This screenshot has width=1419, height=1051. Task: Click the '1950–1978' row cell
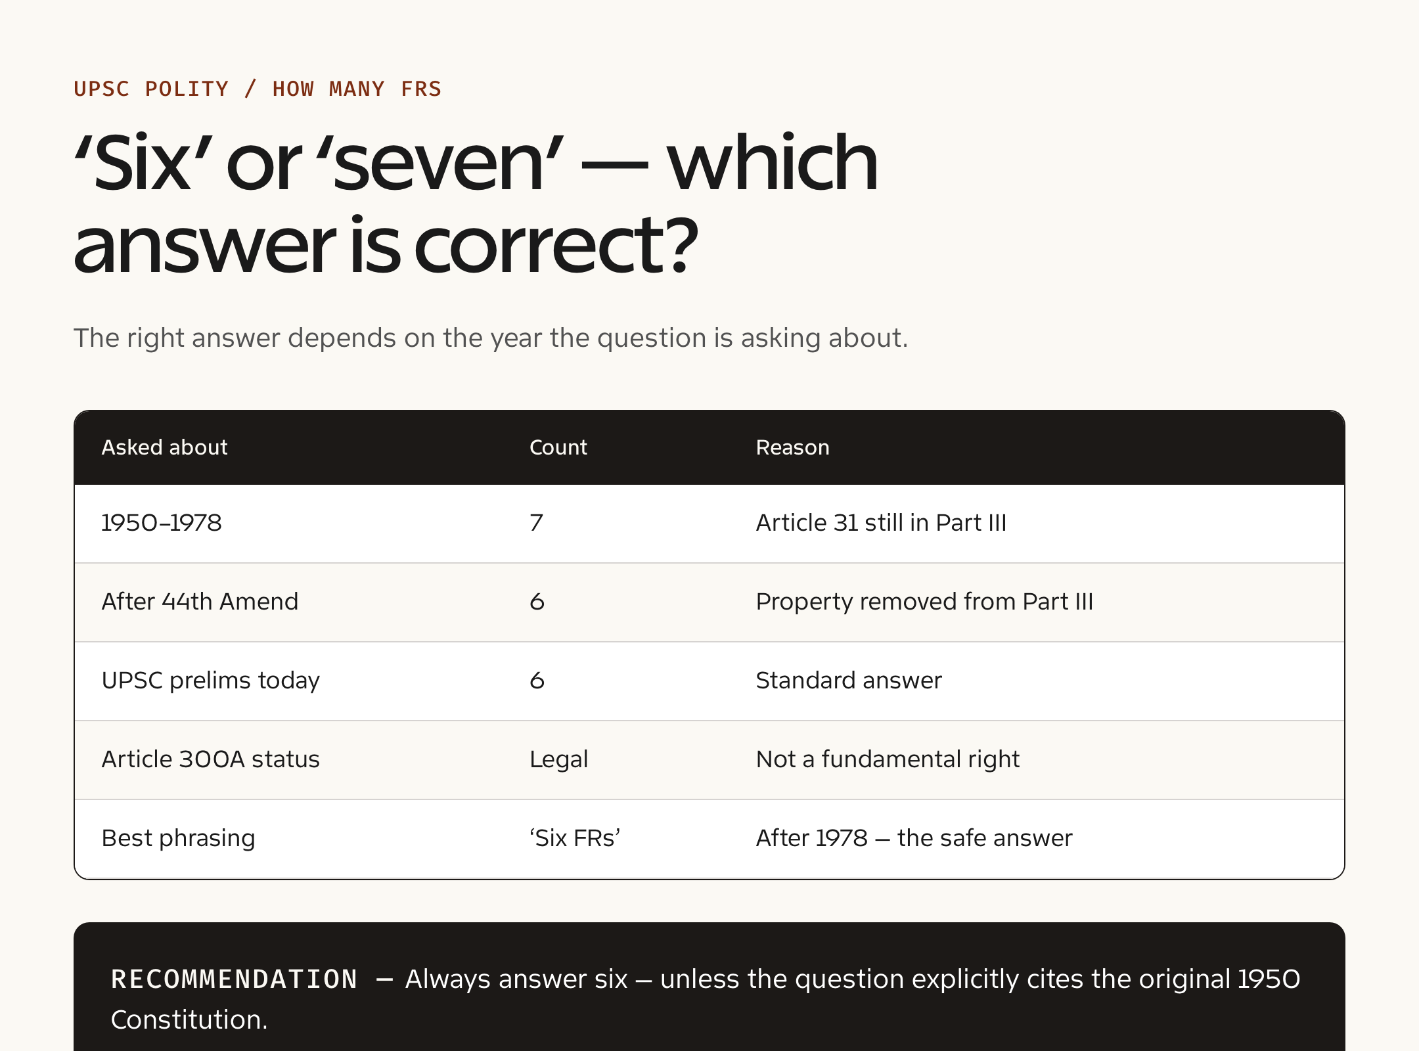(162, 523)
